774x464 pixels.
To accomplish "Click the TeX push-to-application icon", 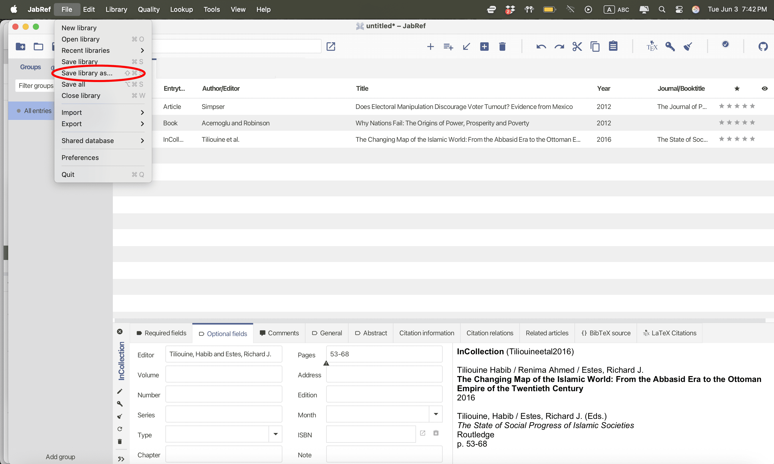I will click(652, 47).
